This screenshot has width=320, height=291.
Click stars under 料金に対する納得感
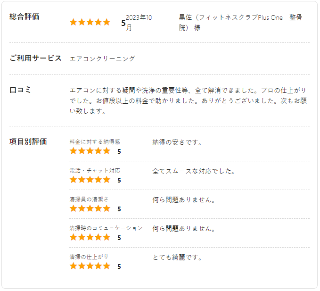[90, 151]
